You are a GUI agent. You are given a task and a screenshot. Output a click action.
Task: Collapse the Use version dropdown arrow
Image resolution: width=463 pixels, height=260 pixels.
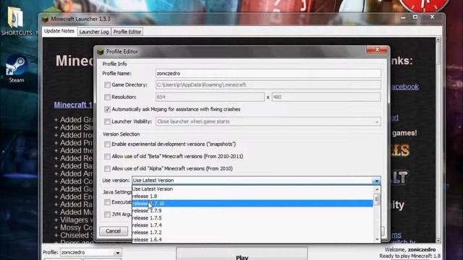coord(376,181)
